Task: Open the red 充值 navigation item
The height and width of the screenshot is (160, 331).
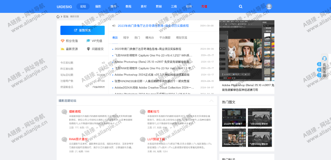Action: pos(204,7)
